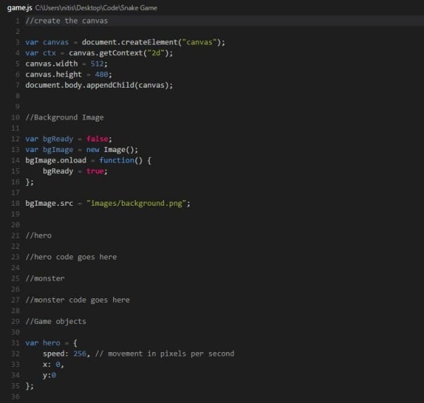Click the '//hero' comment on line 21

click(x=38, y=235)
